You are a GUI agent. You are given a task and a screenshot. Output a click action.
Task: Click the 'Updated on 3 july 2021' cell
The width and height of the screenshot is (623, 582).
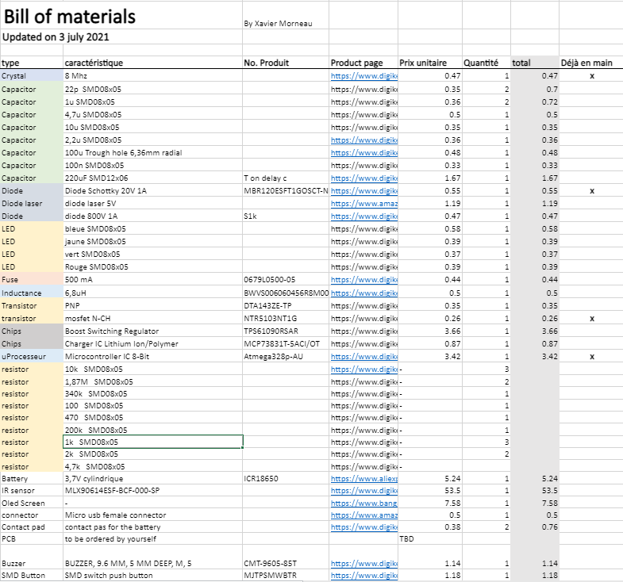coord(56,37)
